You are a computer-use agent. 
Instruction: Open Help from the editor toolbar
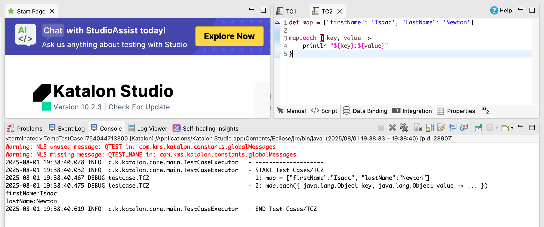(x=501, y=11)
